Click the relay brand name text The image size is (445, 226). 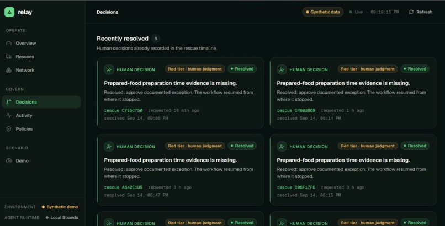point(25,12)
